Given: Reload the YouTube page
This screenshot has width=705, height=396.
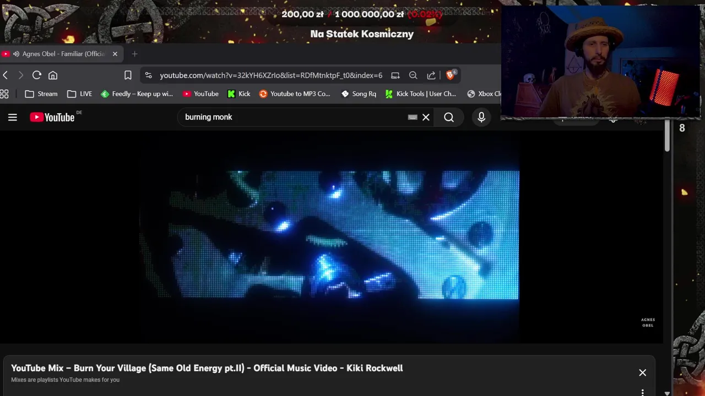Looking at the screenshot, I should (37, 75).
